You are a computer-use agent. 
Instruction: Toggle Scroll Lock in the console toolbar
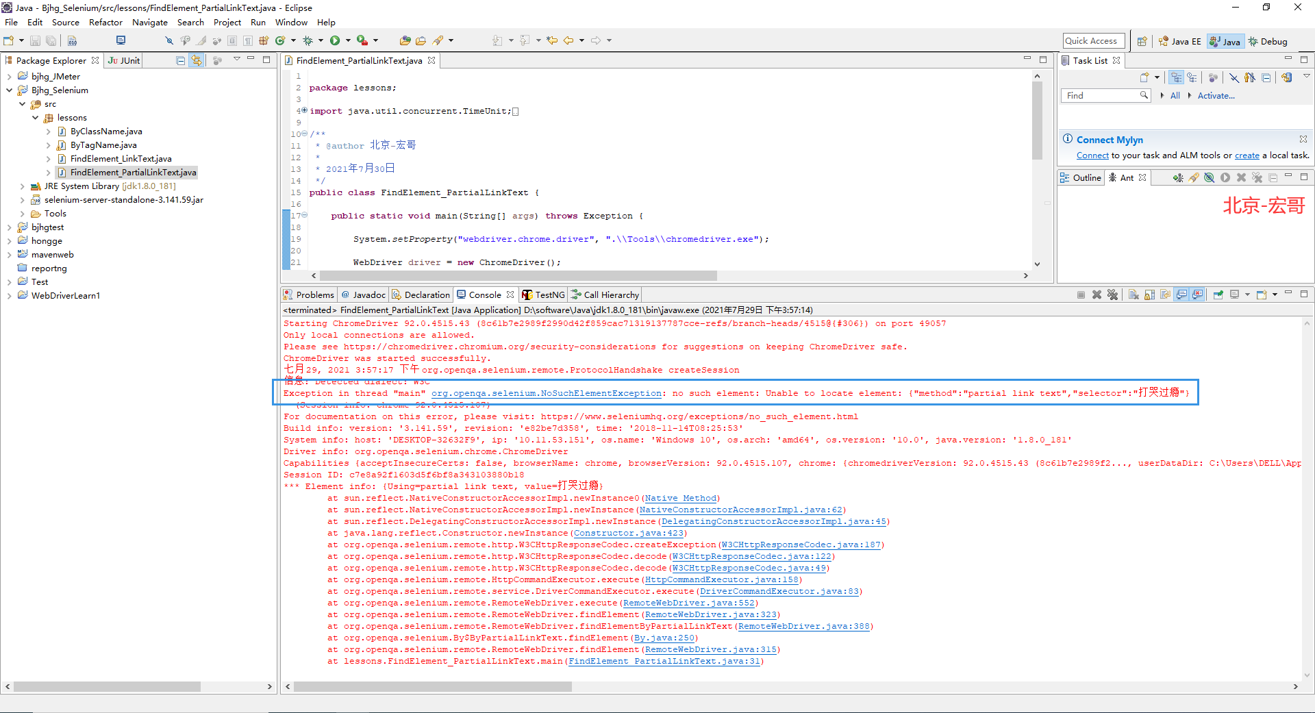pyautogui.click(x=1149, y=295)
